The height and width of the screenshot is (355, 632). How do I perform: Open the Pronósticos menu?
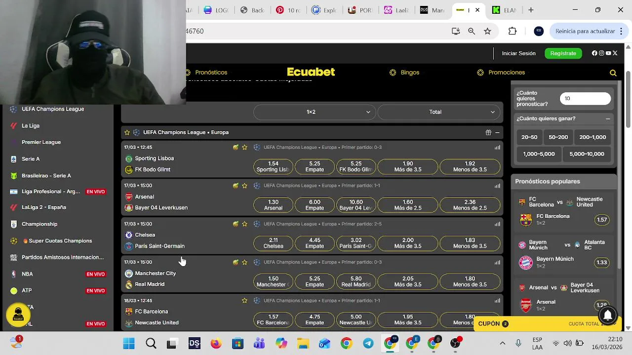tap(206, 72)
